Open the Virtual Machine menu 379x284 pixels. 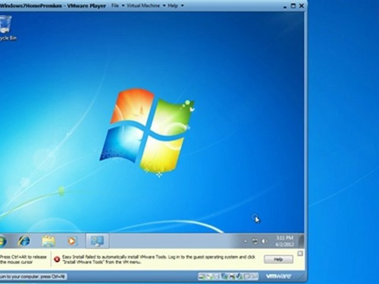(143, 6)
